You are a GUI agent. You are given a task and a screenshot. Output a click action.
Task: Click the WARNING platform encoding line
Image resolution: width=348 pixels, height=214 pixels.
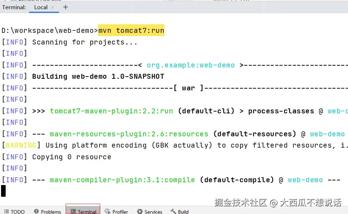coord(175,145)
